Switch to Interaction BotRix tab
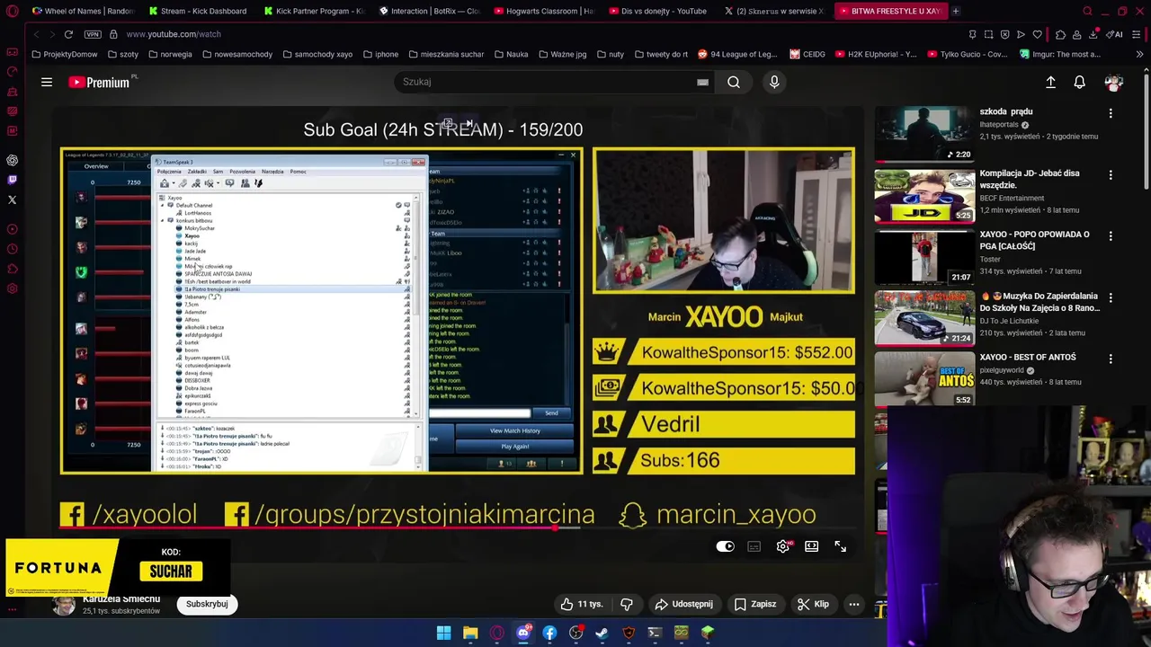This screenshot has width=1151, height=647. tap(431, 11)
